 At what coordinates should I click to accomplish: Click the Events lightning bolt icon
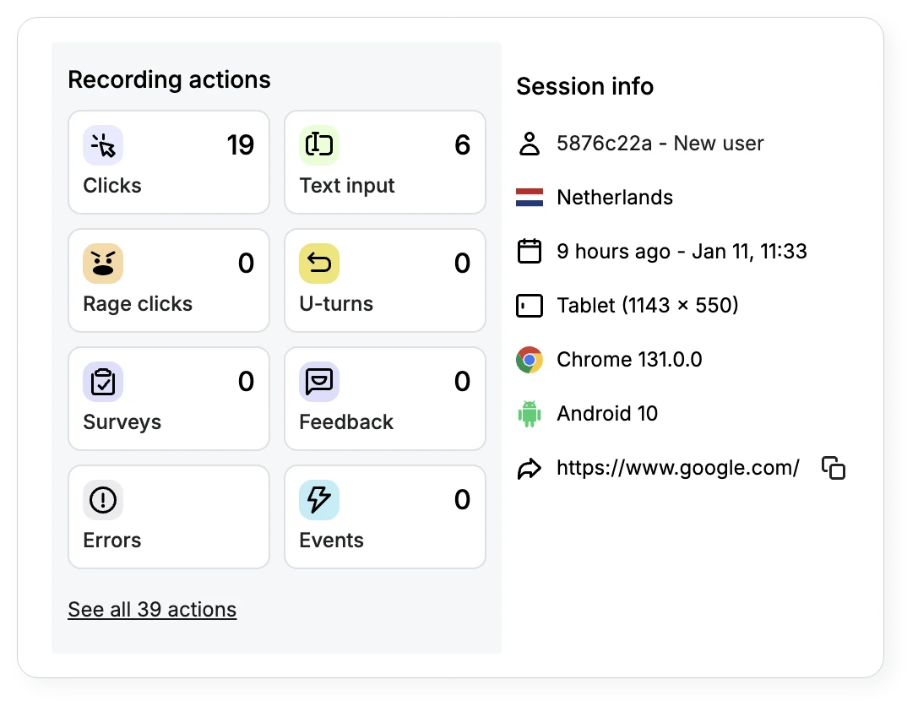tap(319, 500)
